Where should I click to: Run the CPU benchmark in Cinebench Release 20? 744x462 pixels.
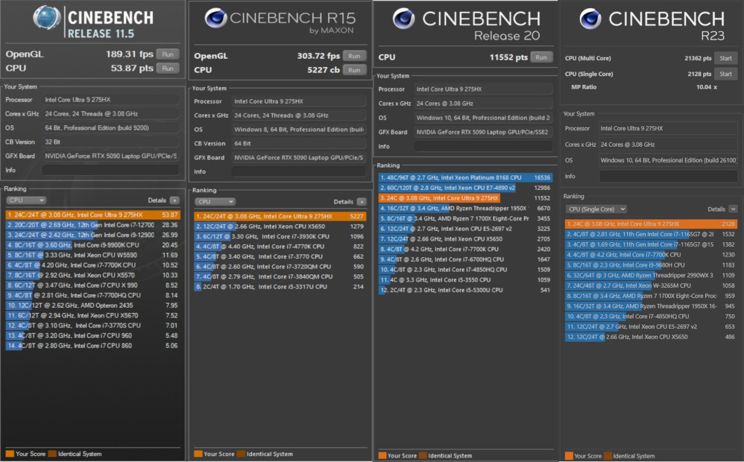541,57
